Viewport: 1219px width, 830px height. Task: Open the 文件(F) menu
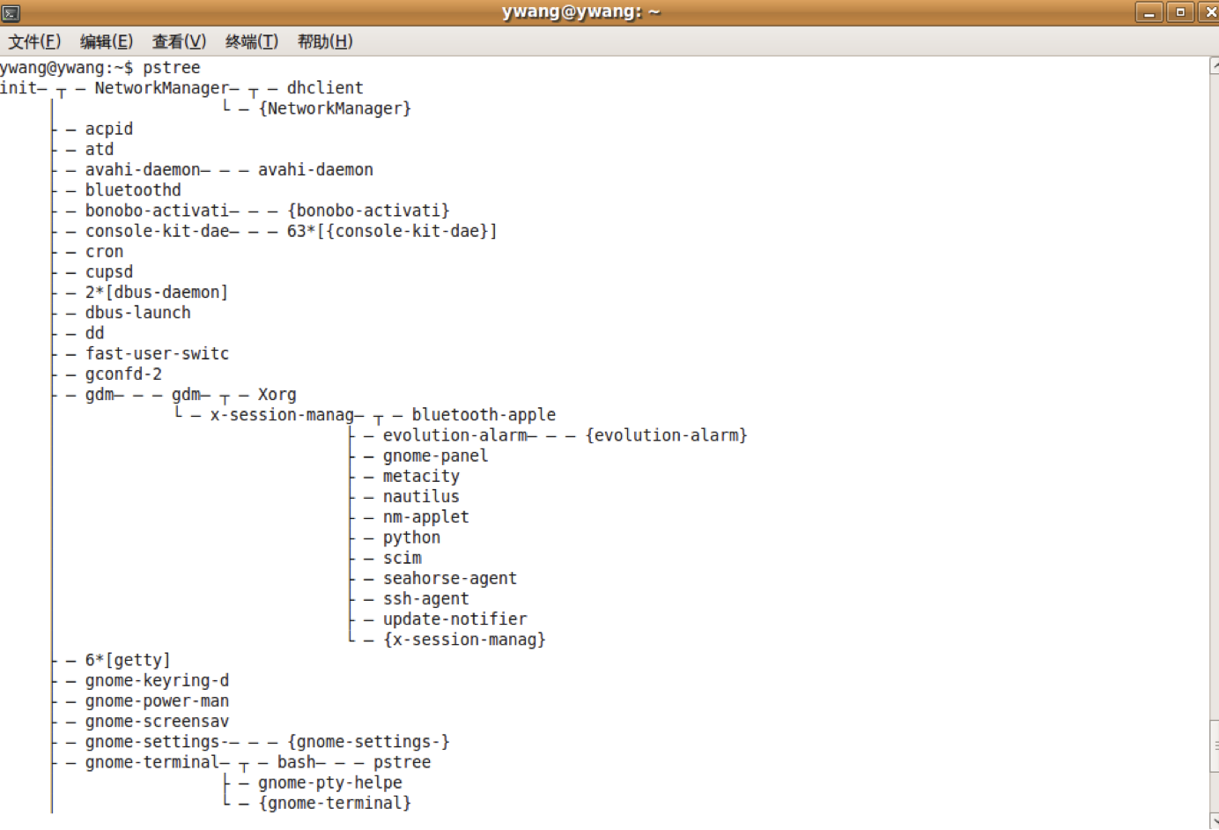(34, 41)
